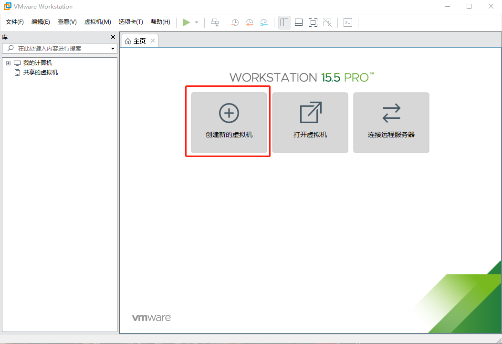Open Snapshot Manager wrench icon

[x=264, y=22]
